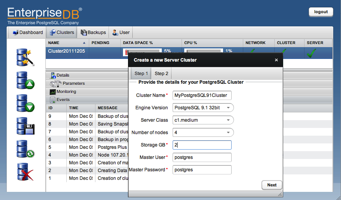Open the Number of nodes dropdown

point(203,133)
